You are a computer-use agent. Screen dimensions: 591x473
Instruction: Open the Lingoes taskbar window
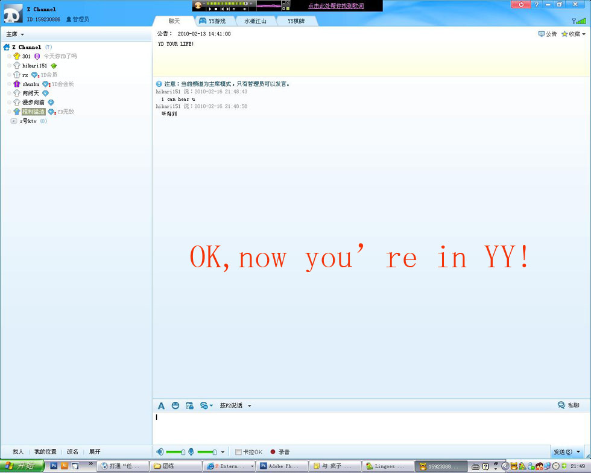coord(388,466)
